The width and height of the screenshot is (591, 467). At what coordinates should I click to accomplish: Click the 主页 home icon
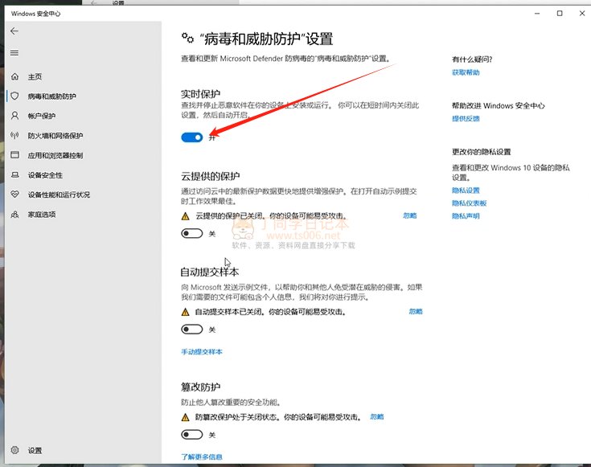pyautogui.click(x=14, y=76)
